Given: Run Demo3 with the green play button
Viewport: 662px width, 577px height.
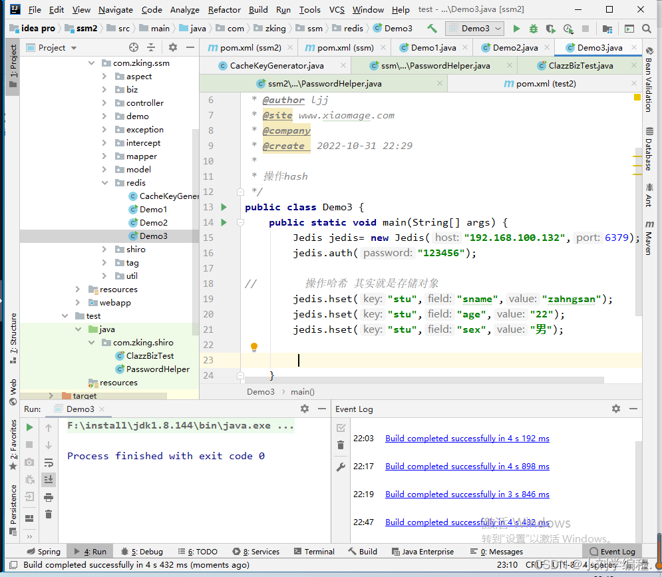Looking at the screenshot, I should [x=516, y=29].
